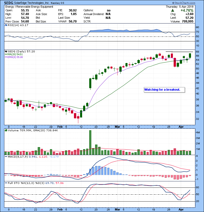Click the 'SolarEdge Technologies, Inc.' company name
204x212 pixels.
[x=32, y=3]
